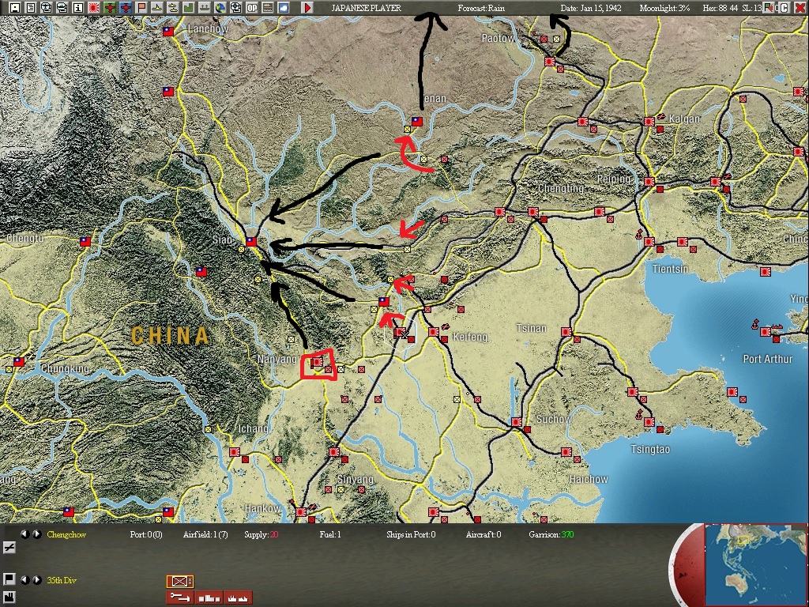
Task: Click the 35th Div unit name
Action: (62, 581)
